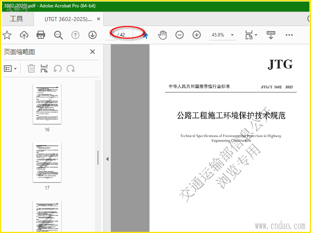Select the (JTGT 3602-2025) document tab
The width and height of the screenshot is (311, 233).
[68, 19]
